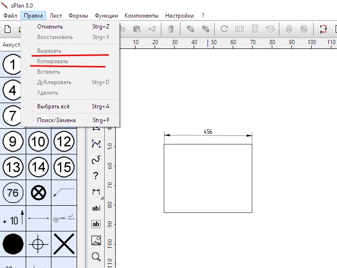Viewport: 337px width, 268px height.
Task: Pick the double-headed arrow line component
Action: tap(39, 218)
